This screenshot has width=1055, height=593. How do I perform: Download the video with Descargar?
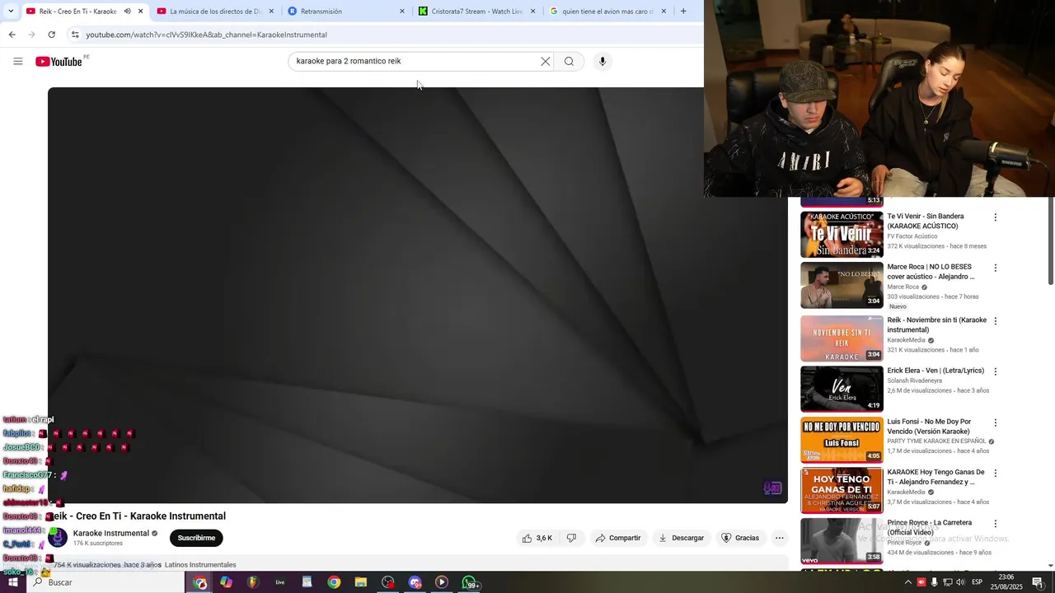681,538
